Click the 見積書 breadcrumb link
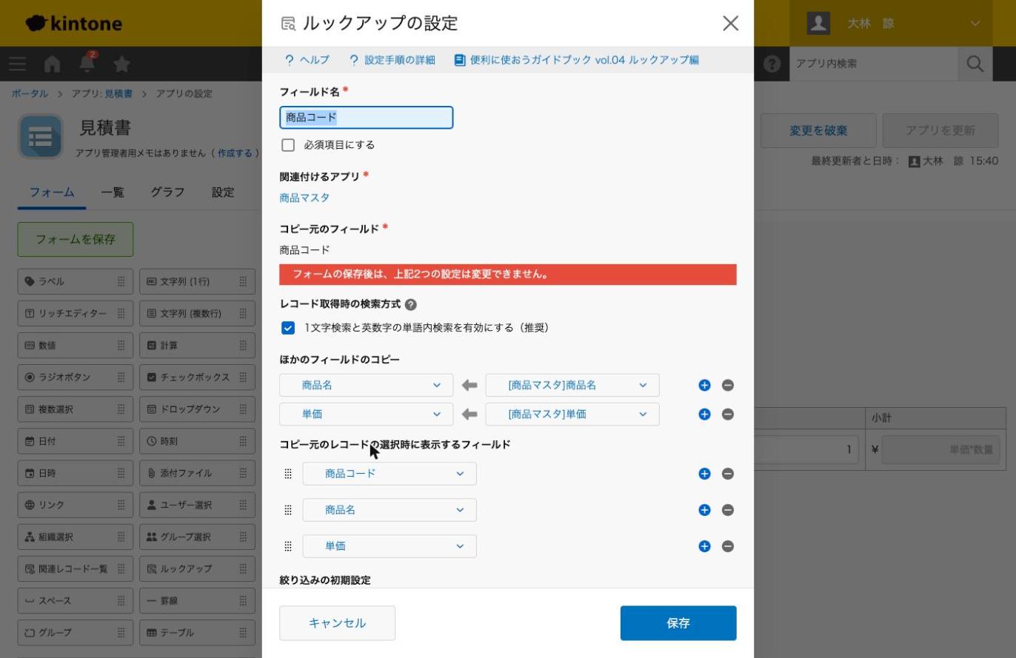The height and width of the screenshot is (658, 1016). pos(118,94)
